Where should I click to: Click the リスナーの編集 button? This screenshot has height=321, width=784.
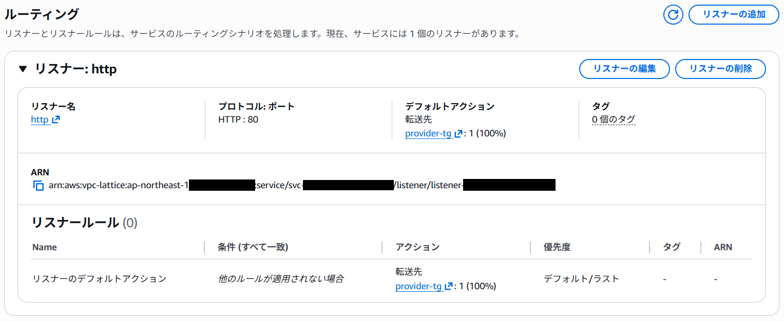[624, 69]
